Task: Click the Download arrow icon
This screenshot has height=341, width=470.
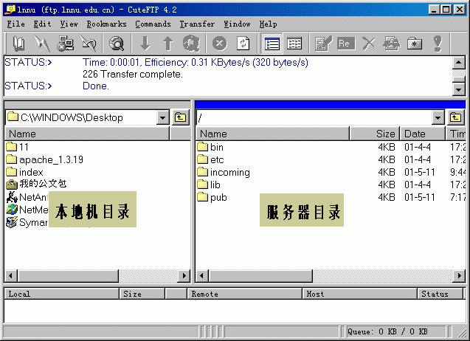Action: [x=145, y=44]
